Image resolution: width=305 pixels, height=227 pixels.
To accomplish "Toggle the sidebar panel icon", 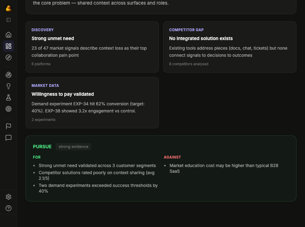I will tap(9, 20).
